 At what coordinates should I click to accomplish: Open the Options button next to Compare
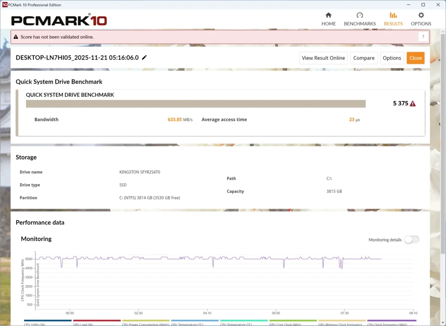pyautogui.click(x=392, y=58)
